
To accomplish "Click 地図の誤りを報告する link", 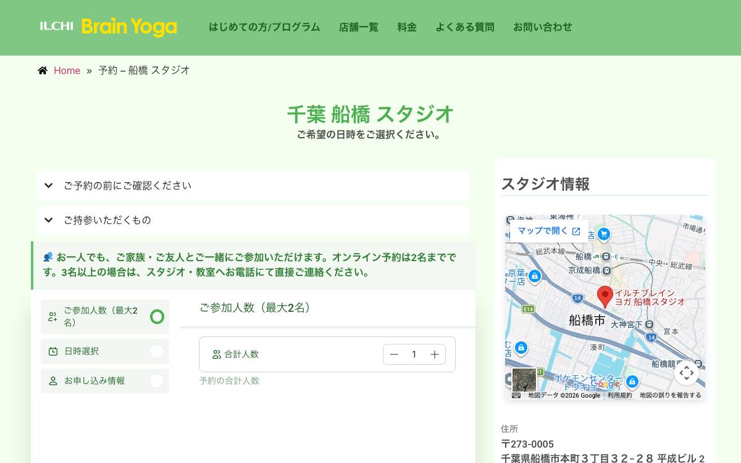I will [x=671, y=395].
